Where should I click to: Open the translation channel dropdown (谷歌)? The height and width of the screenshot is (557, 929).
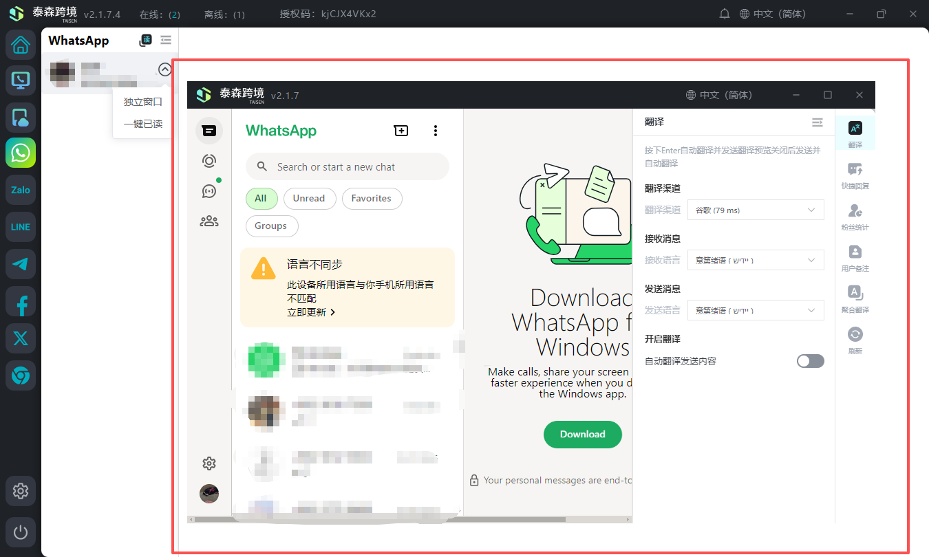[755, 210]
